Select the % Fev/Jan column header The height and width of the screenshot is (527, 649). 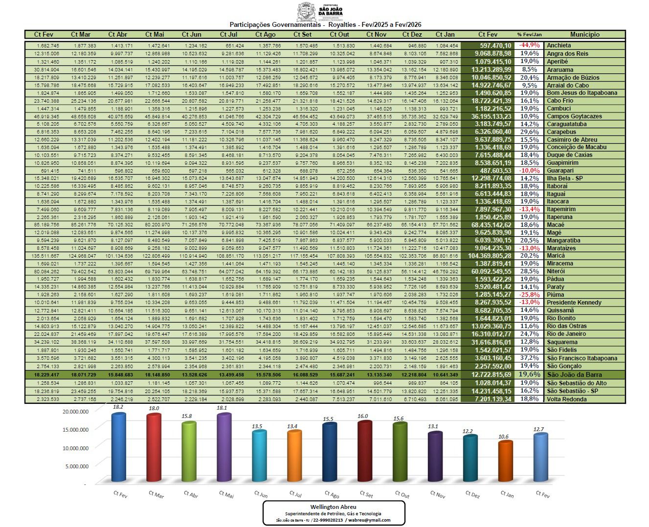529,35
